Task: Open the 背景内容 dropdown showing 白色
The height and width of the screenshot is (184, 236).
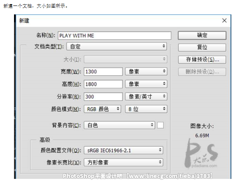Action: coord(119,125)
